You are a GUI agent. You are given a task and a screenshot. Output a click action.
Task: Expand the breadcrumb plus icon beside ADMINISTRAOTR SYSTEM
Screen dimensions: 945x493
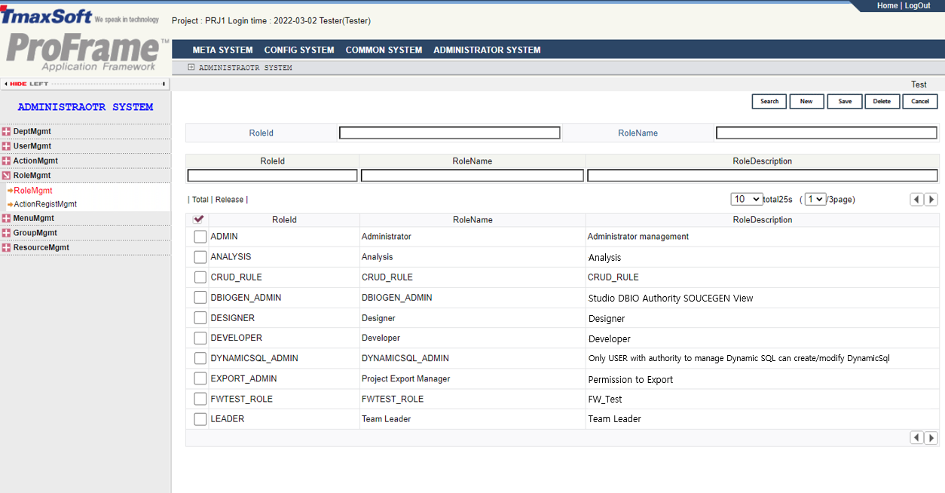191,68
